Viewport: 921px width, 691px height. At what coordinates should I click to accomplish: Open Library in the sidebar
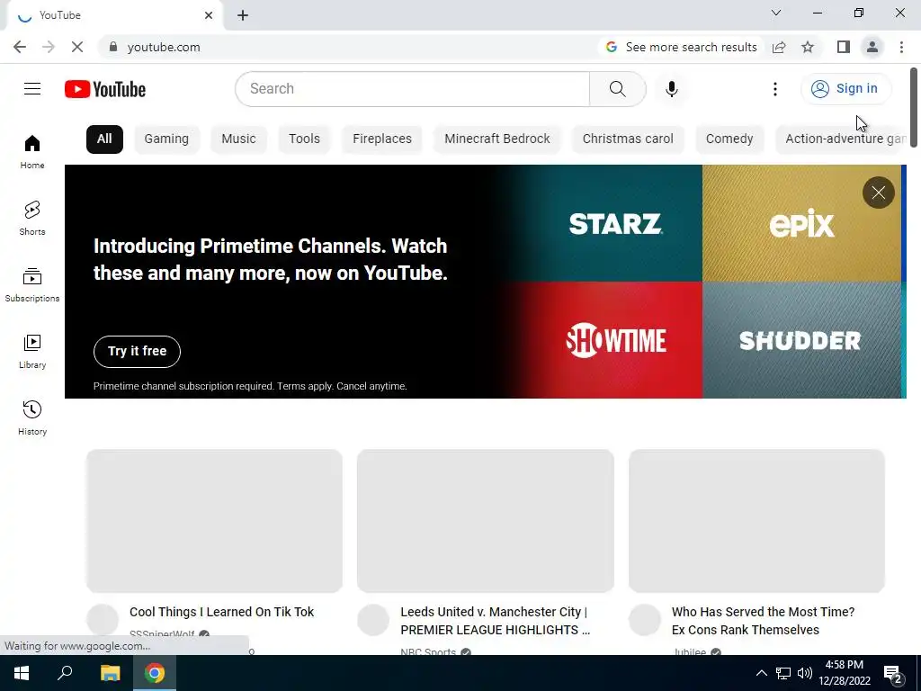click(32, 352)
